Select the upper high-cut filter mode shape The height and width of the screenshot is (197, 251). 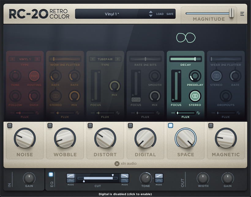pyautogui.click(x=125, y=176)
